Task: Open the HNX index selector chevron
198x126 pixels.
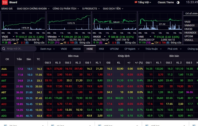Action: [x=150, y=37]
